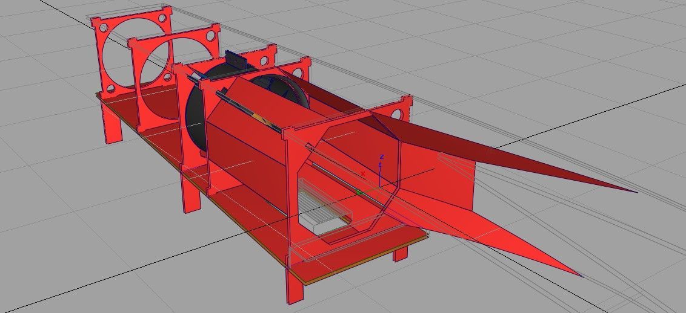686x313 pixels.
Task: Click the red X axis marker at origin
Action: pos(363,174)
